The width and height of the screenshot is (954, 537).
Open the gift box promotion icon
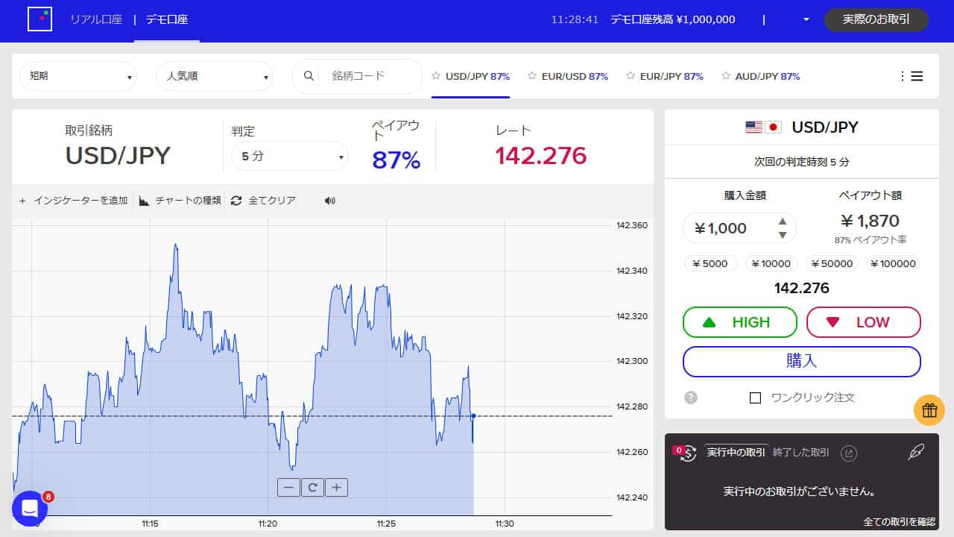point(929,410)
